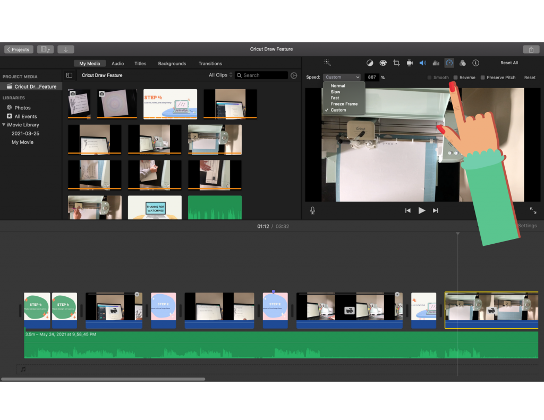
Task: Click the speed percentage field 887
Action: coord(371,77)
